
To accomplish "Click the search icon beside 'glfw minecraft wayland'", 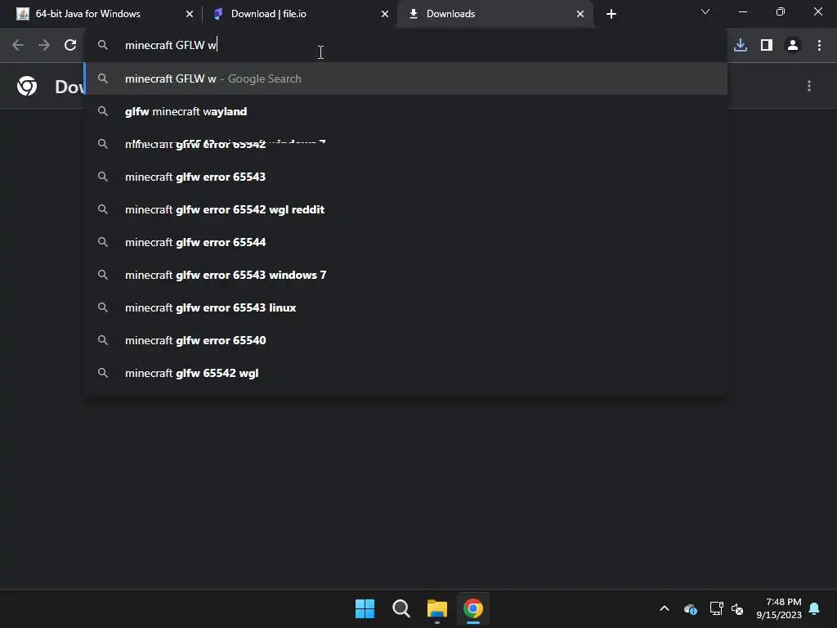I will (102, 111).
